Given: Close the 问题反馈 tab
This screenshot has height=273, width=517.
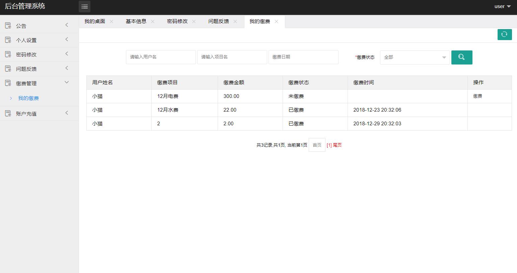Looking at the screenshot, I should pos(235,21).
